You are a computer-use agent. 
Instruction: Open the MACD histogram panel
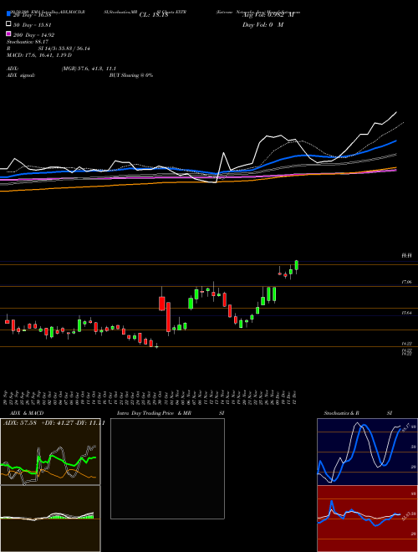click(50, 519)
